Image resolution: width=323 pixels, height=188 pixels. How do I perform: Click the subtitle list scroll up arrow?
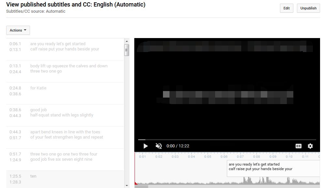[127, 41]
